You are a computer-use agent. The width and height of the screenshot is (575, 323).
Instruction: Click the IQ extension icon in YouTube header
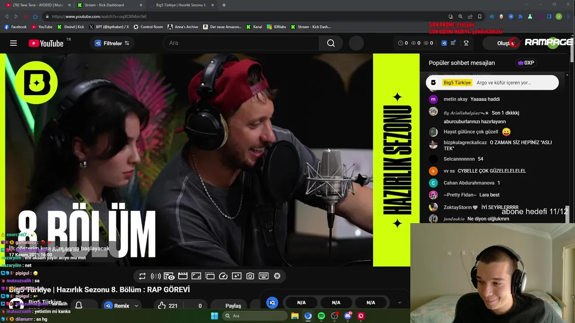coord(444,43)
